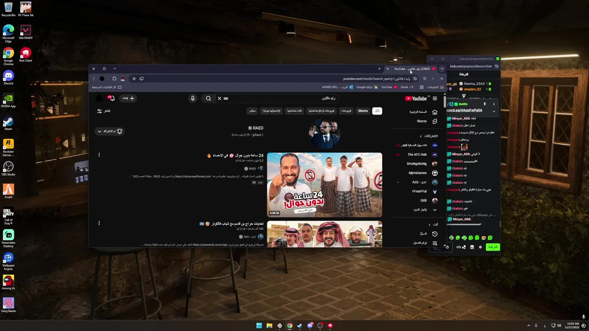Click green send button in Kick chat

tap(493, 247)
